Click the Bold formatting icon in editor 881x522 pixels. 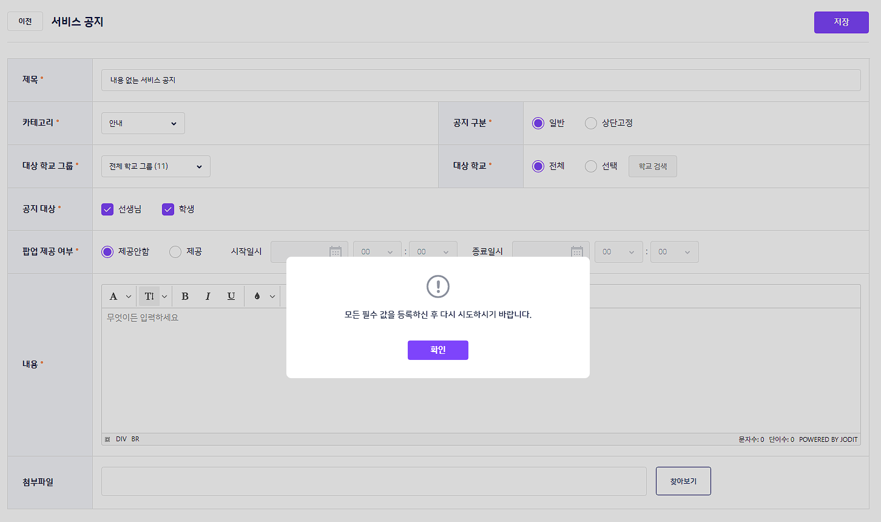click(185, 296)
